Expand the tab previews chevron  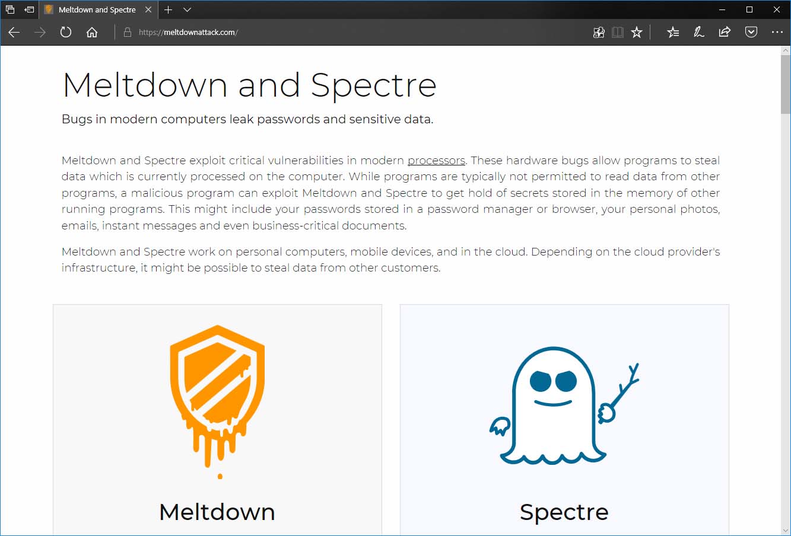[x=187, y=9]
